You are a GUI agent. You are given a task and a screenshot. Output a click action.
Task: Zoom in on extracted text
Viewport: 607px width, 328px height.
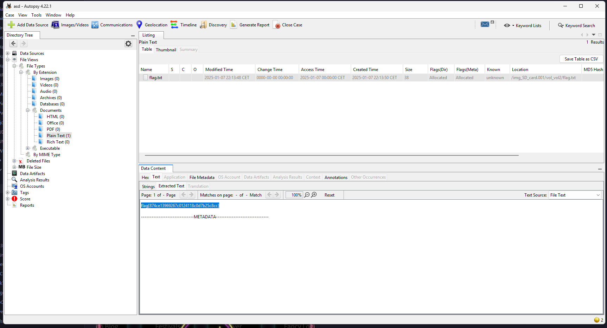(314, 195)
